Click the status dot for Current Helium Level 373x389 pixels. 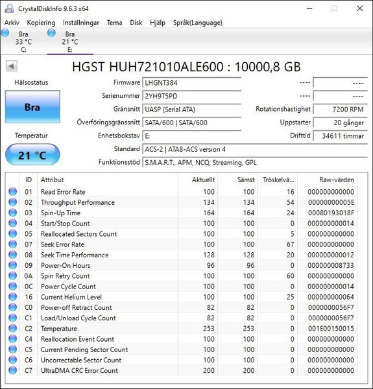click(13, 296)
